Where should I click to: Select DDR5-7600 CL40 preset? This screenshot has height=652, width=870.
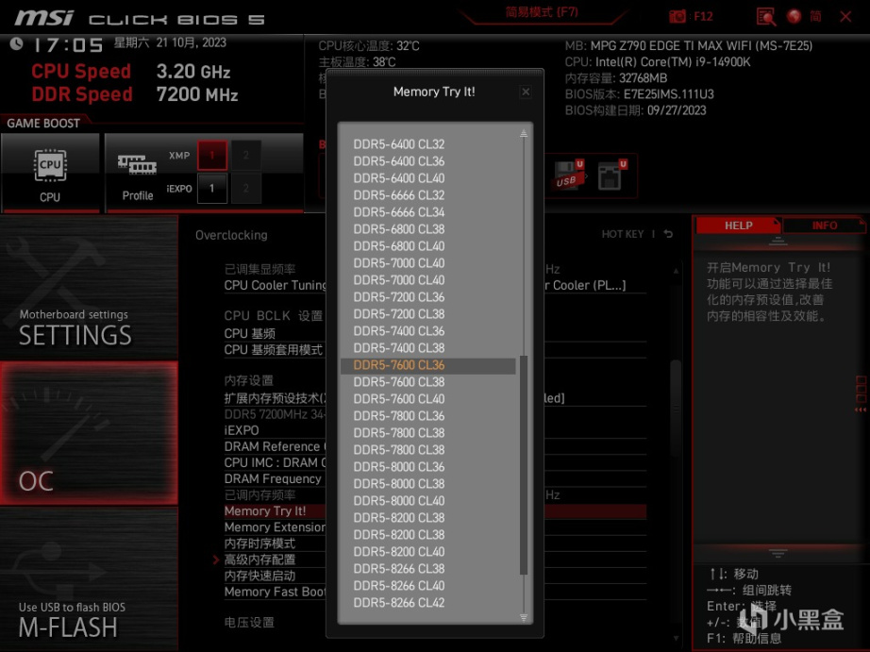(x=399, y=399)
